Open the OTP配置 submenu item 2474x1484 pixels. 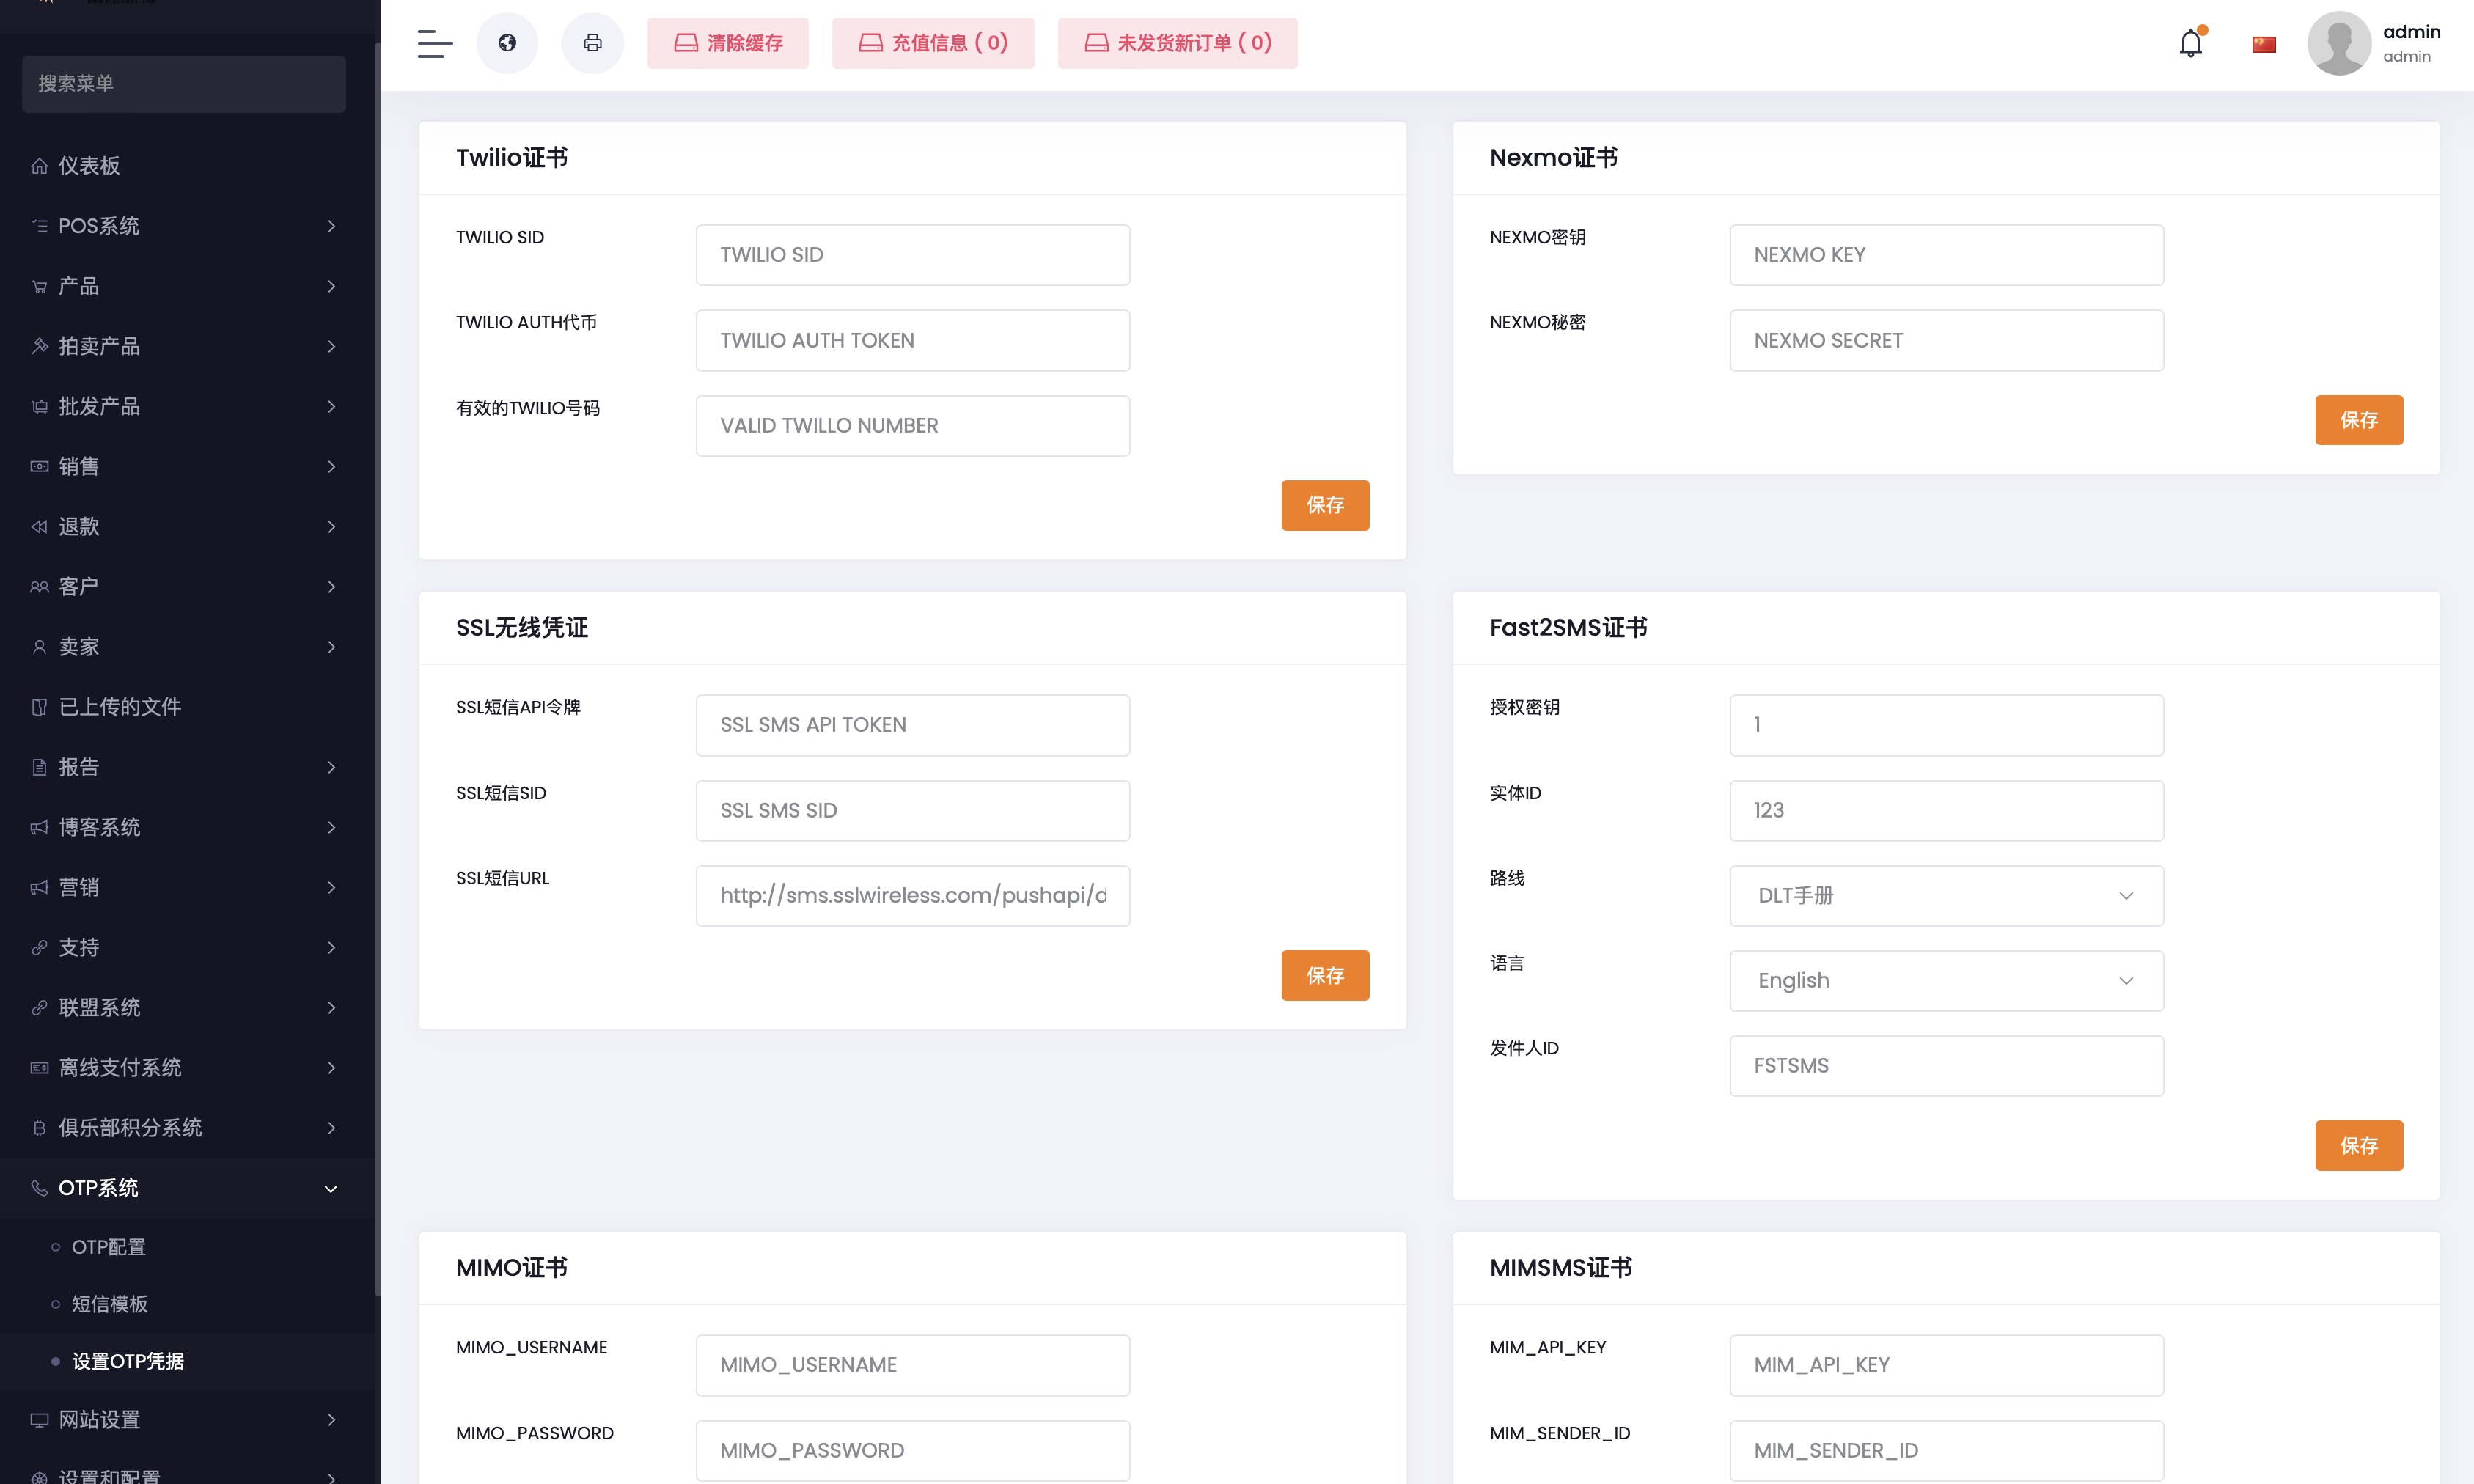point(108,1247)
